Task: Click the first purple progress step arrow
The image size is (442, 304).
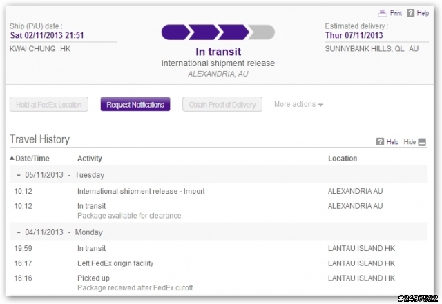Action: click(175, 32)
